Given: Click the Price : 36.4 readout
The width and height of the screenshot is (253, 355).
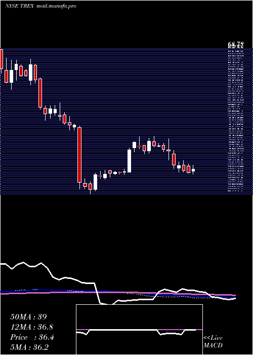Looking at the screenshot, I should pos(32,337).
